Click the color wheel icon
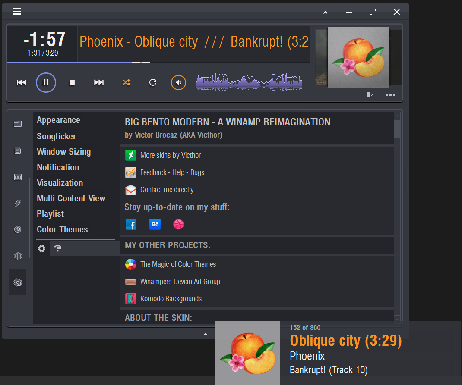The height and width of the screenshot is (385, 462). (131, 264)
